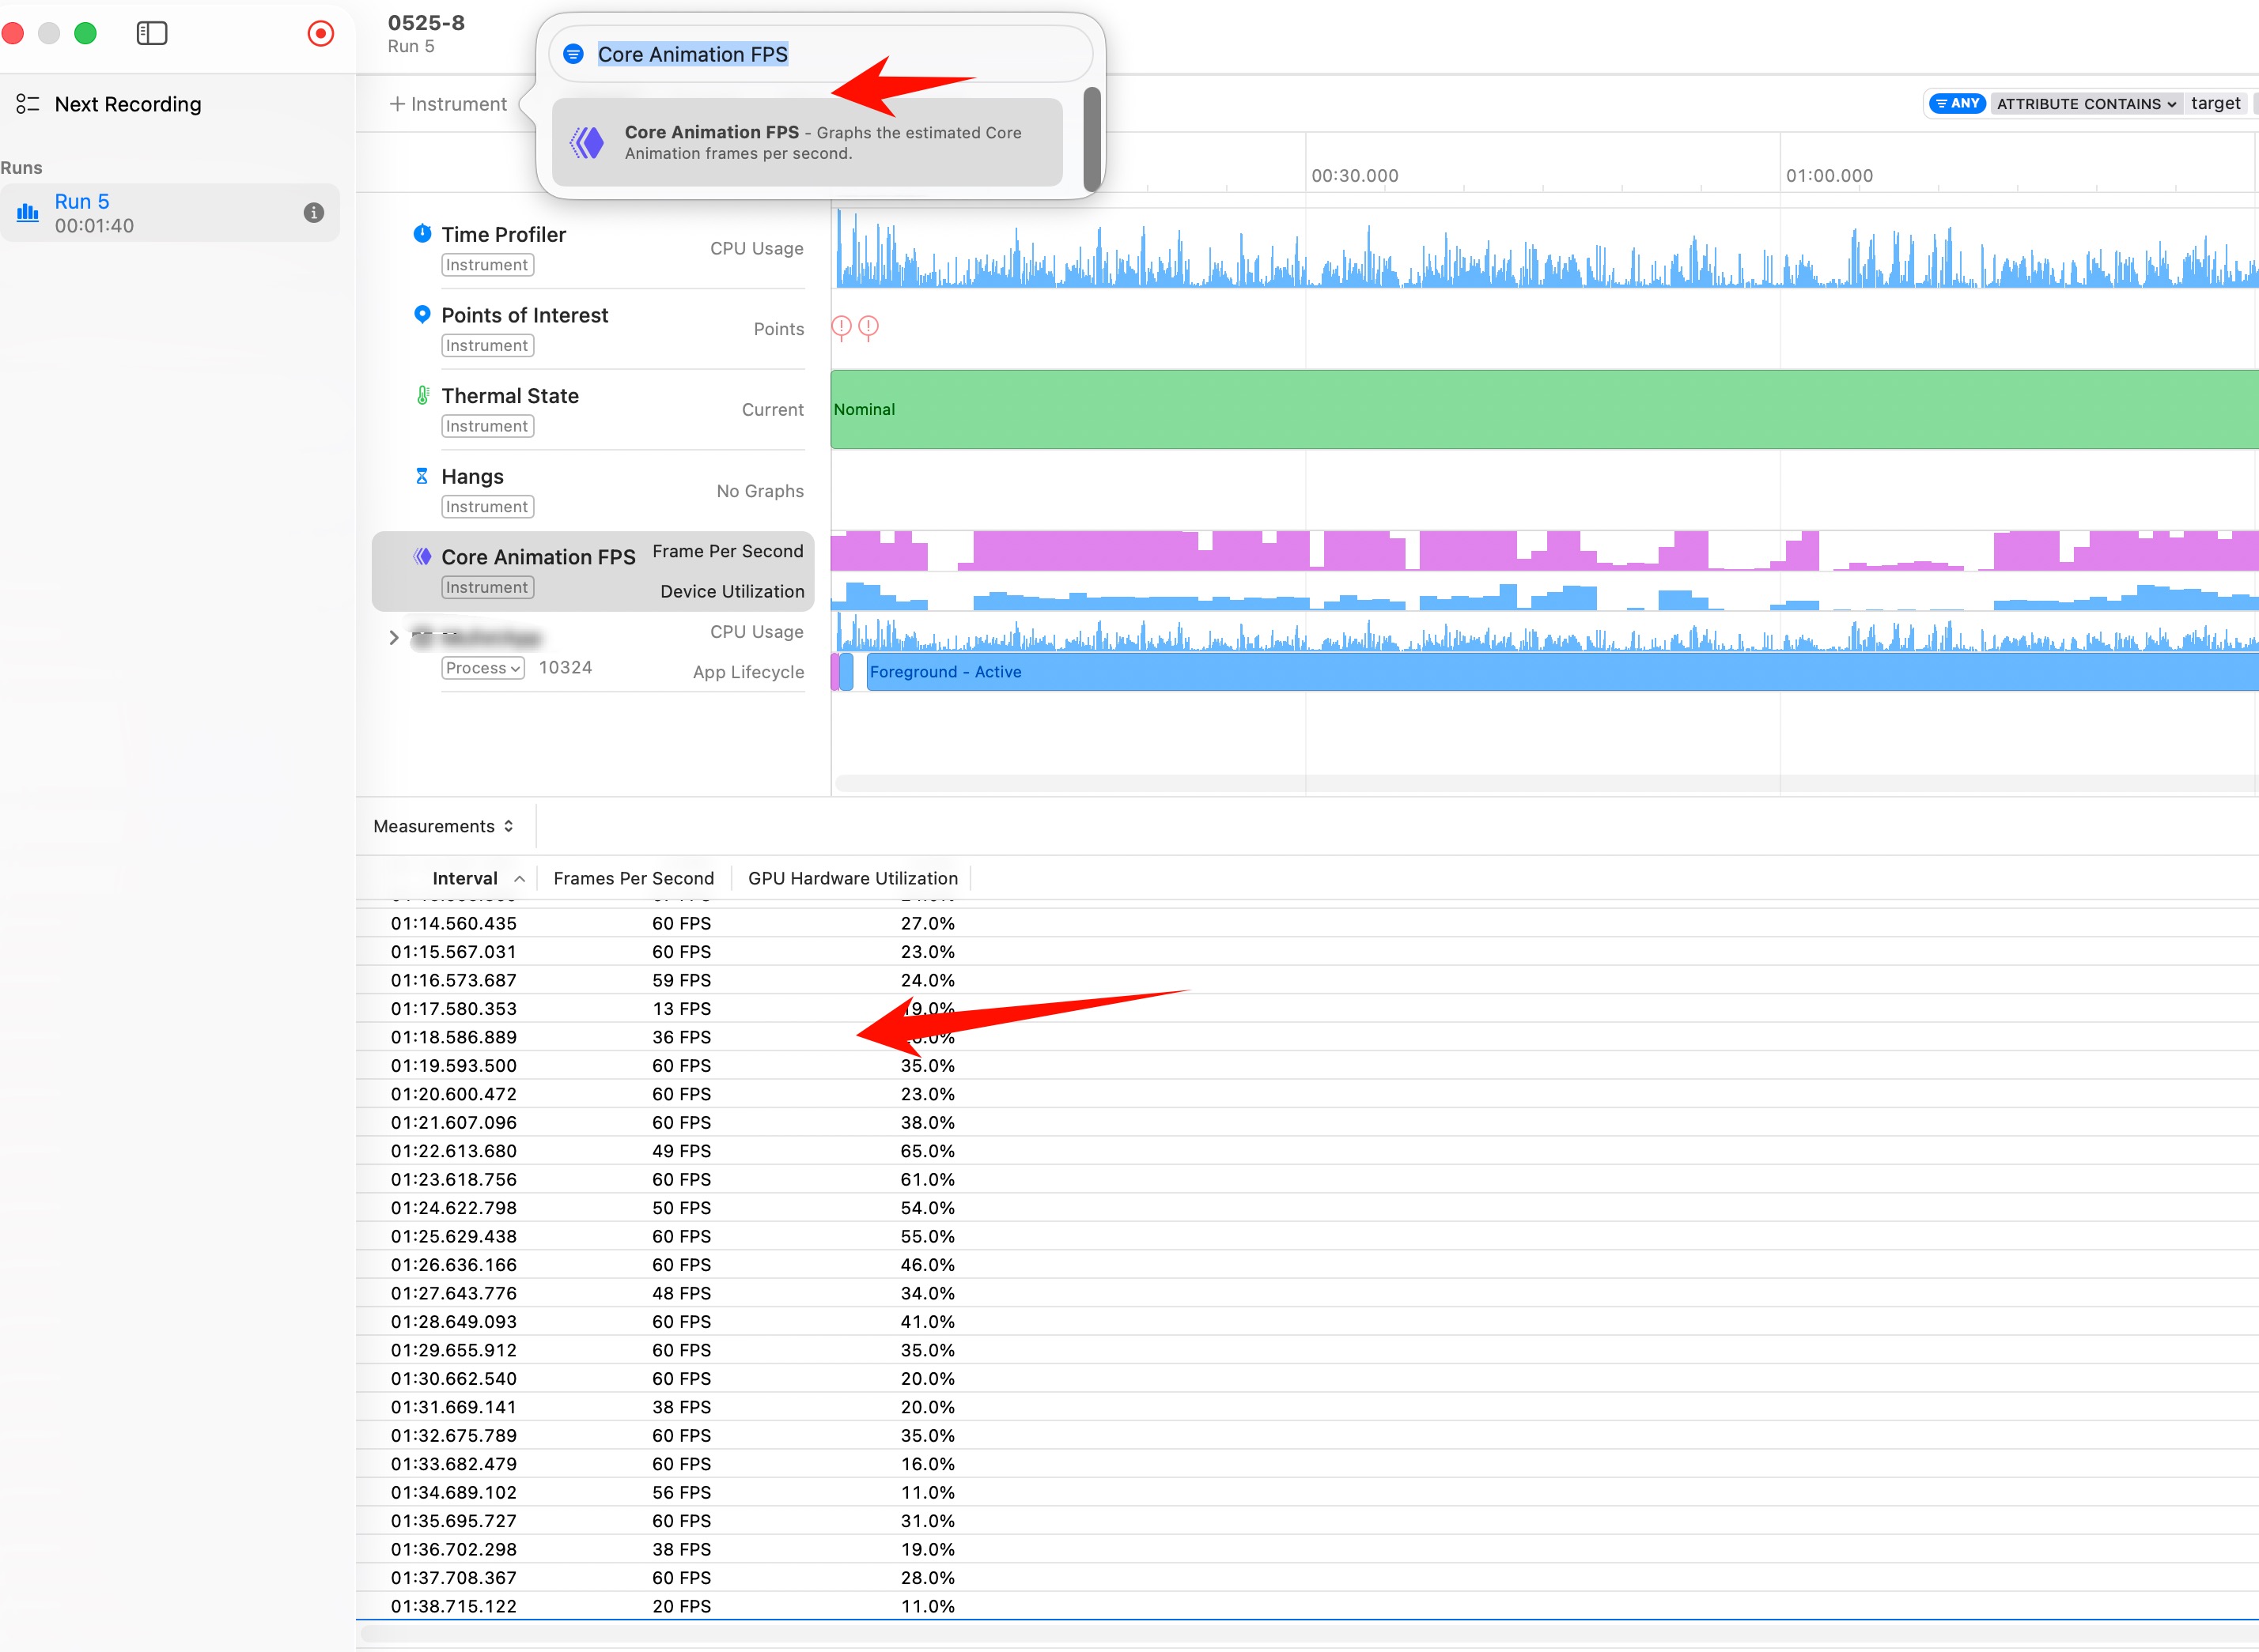Click the 59 FPS cell
Screen dimensions: 2259x1652
(681, 980)
